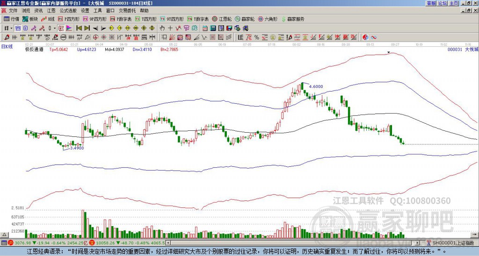Click the 日K线 chart label
Screen dimensions: 479x256
click(x=7, y=47)
